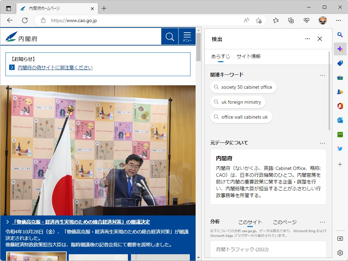Viewport: 348px width, 261px height.
Task: Open Edge sidebar customization settings gear
Action: point(340,253)
